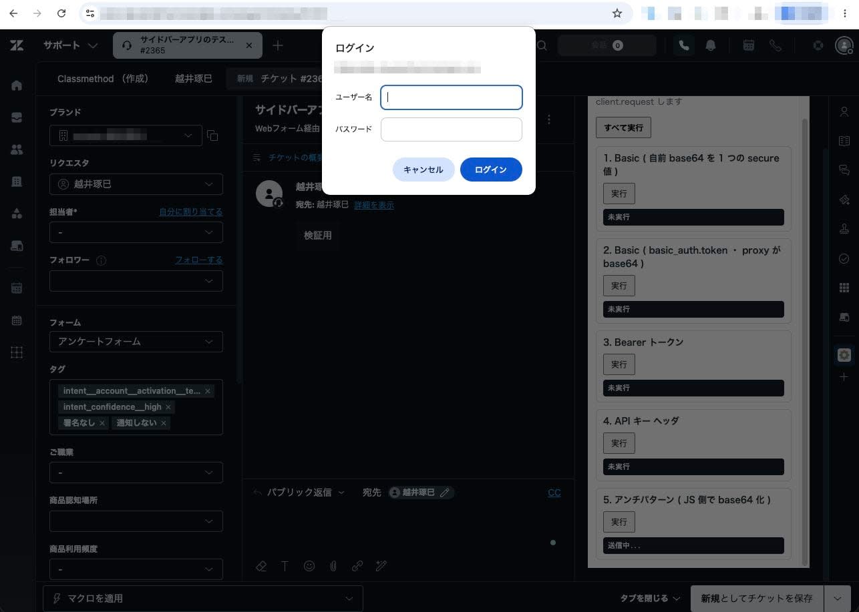
Task: Click the text formatting T icon
Action: tap(285, 566)
